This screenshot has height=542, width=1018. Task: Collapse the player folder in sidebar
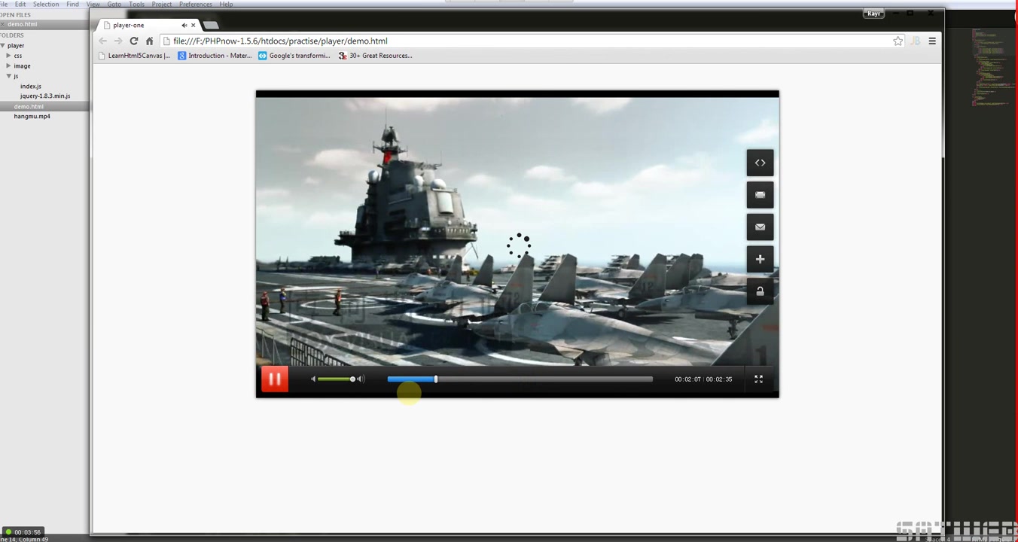click(x=3, y=45)
